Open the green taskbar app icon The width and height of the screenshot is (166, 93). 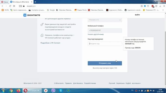point(68,91)
